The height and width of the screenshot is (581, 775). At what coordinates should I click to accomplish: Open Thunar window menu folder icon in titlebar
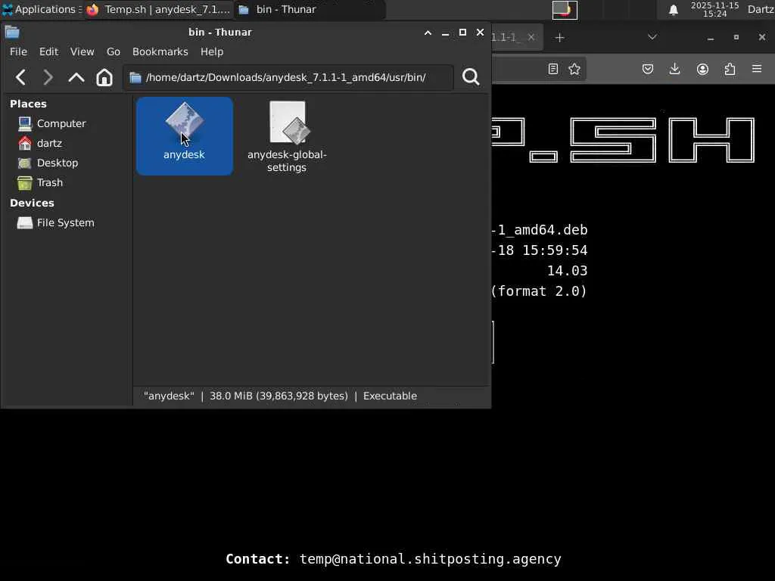point(12,33)
